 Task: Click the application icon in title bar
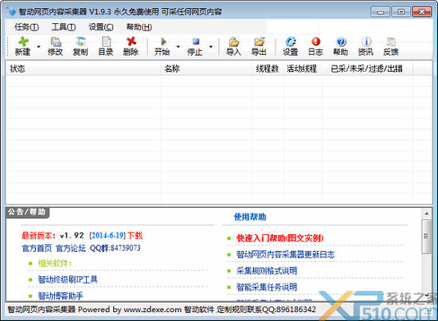click(12, 12)
